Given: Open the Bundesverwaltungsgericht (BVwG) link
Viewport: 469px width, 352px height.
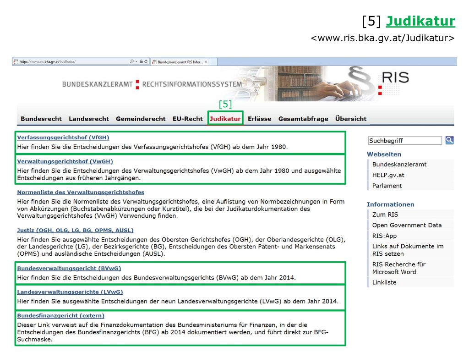Looking at the screenshot, I should coord(69,268).
